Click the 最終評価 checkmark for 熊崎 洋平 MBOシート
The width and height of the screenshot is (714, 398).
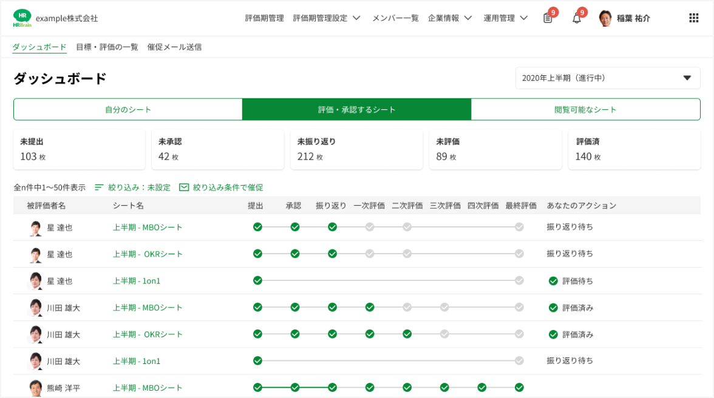point(519,388)
